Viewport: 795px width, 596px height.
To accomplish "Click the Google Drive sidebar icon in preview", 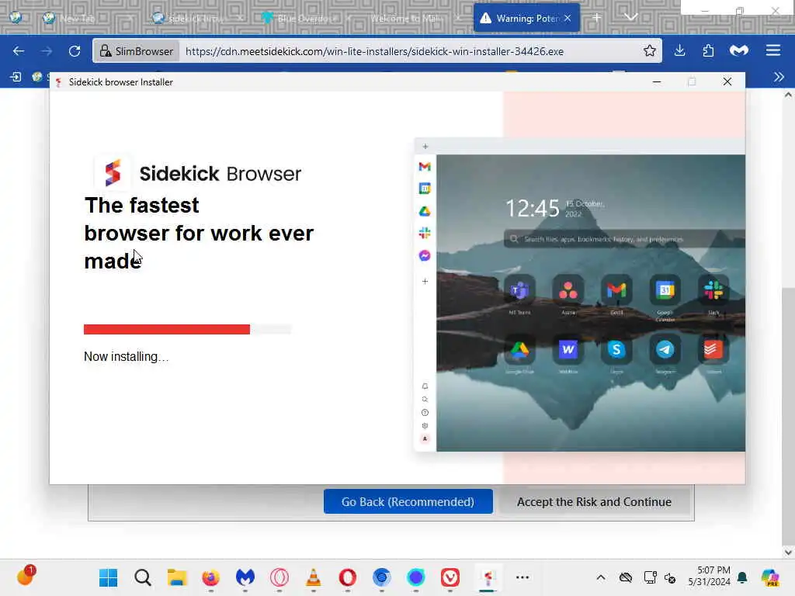I will click(425, 211).
